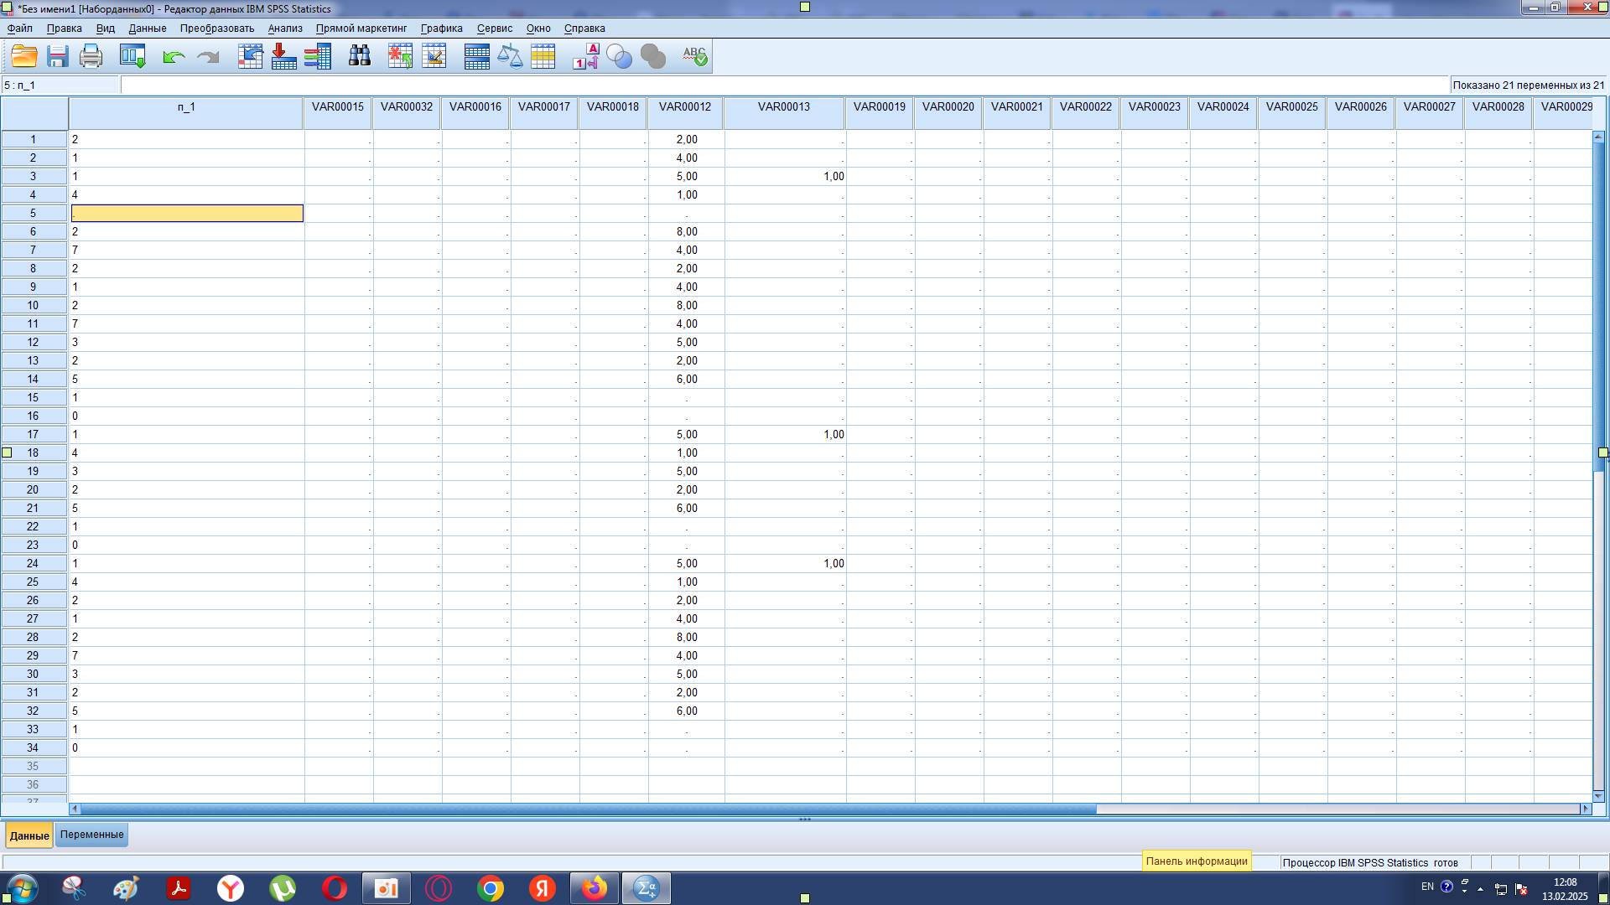
Task: Open the Анализ menu
Action: (x=284, y=28)
